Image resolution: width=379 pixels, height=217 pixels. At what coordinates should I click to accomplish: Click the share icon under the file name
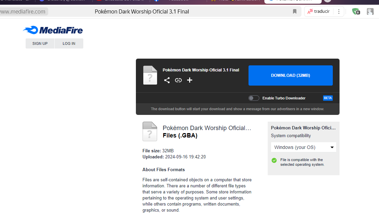pos(167,80)
